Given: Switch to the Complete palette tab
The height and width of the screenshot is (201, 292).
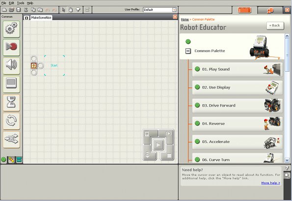Looking at the screenshot, I should 11,160.
